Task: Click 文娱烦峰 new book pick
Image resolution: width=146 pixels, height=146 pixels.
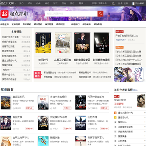Action: pos(48,77)
